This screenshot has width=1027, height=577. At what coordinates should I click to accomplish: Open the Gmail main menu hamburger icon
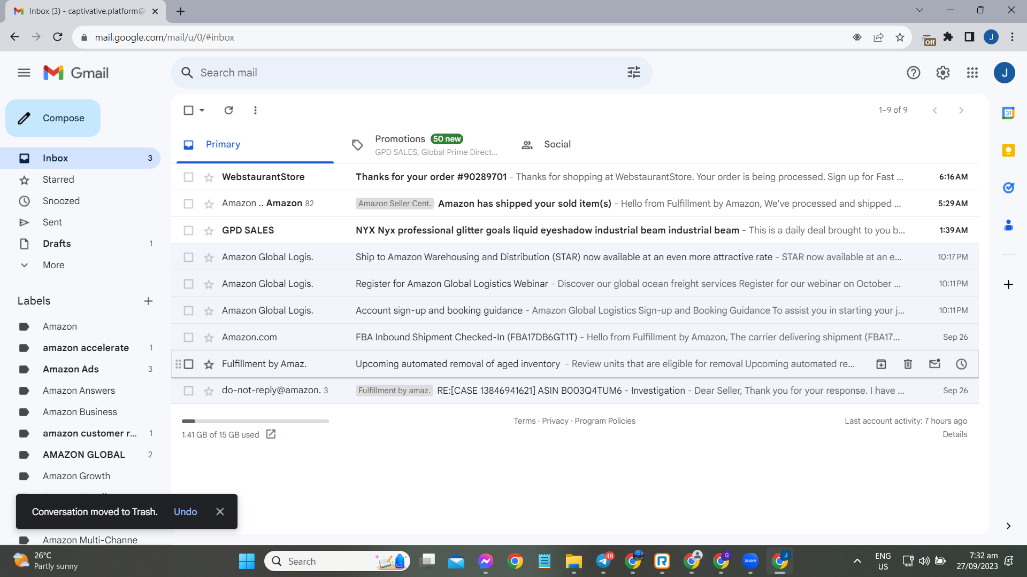coord(24,73)
